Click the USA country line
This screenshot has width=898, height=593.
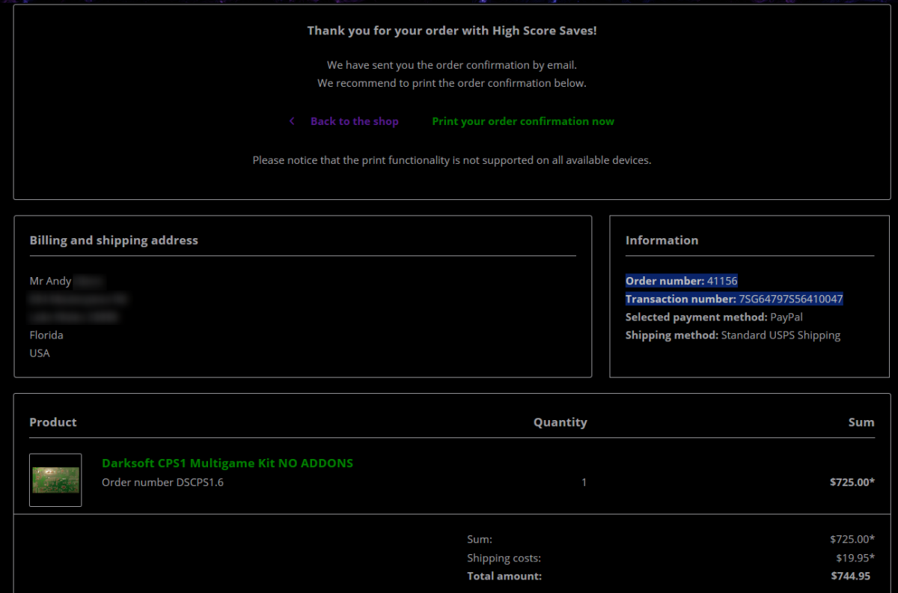tap(40, 353)
